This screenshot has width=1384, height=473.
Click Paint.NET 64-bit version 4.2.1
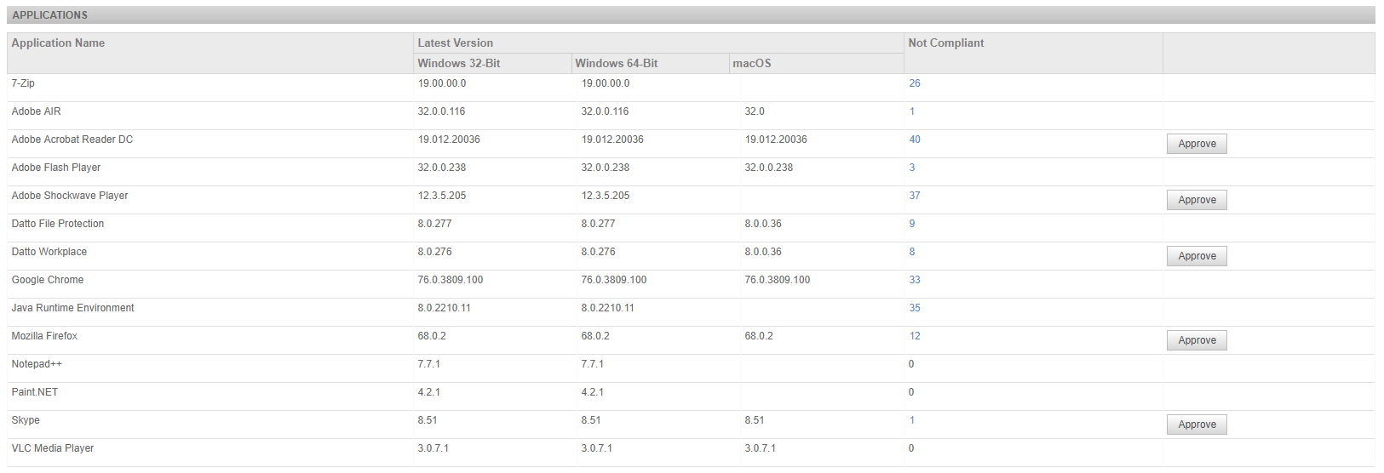pos(593,392)
